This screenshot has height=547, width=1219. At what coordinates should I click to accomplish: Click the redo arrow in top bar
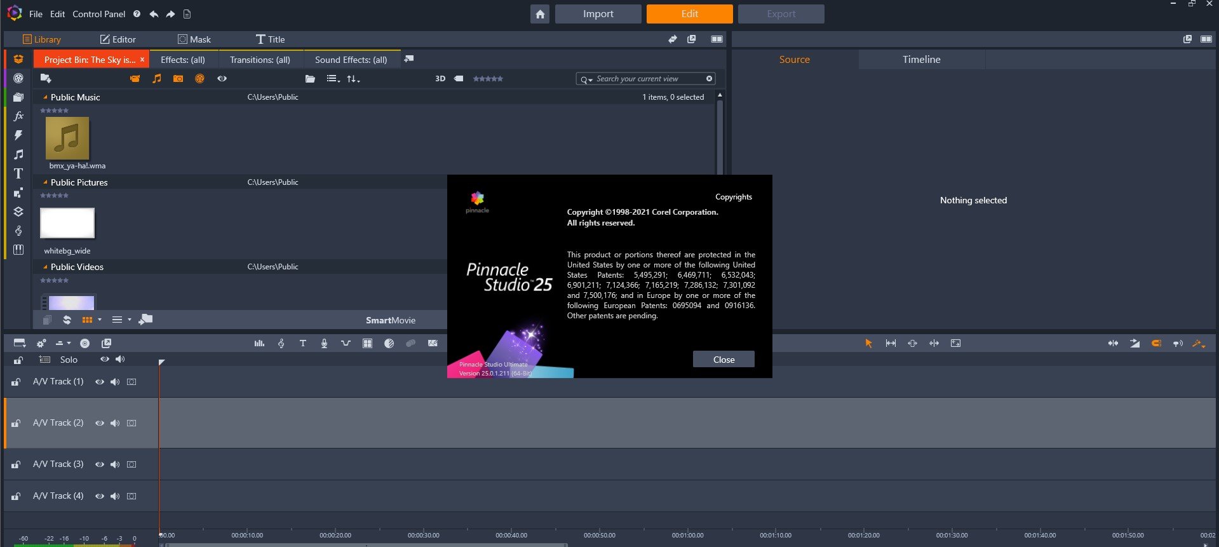click(170, 14)
